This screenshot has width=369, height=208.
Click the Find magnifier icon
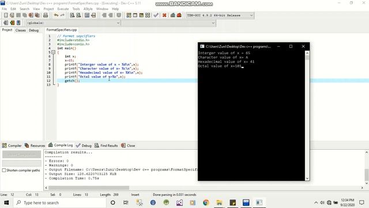(72, 16)
